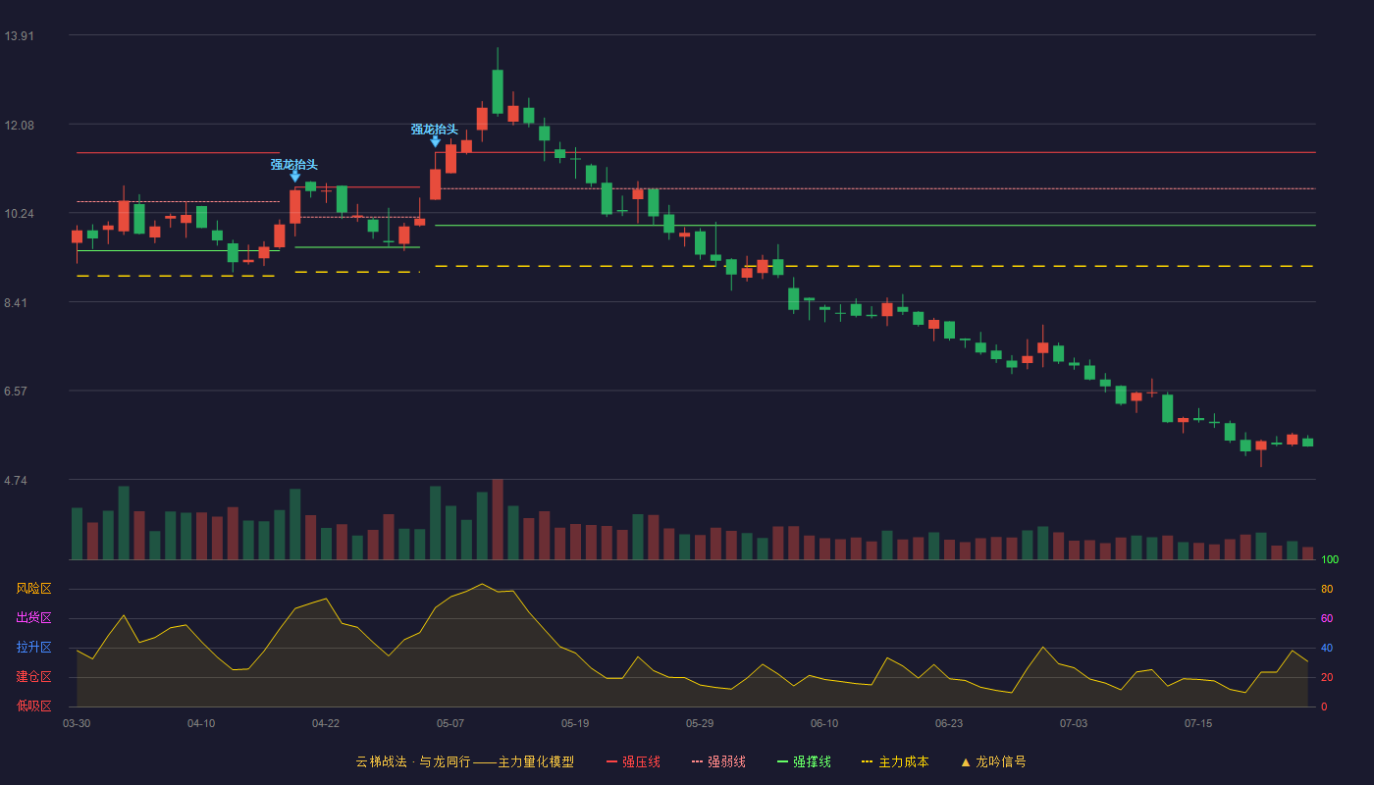Click the green line marker beside 强撑线

[x=782, y=761]
